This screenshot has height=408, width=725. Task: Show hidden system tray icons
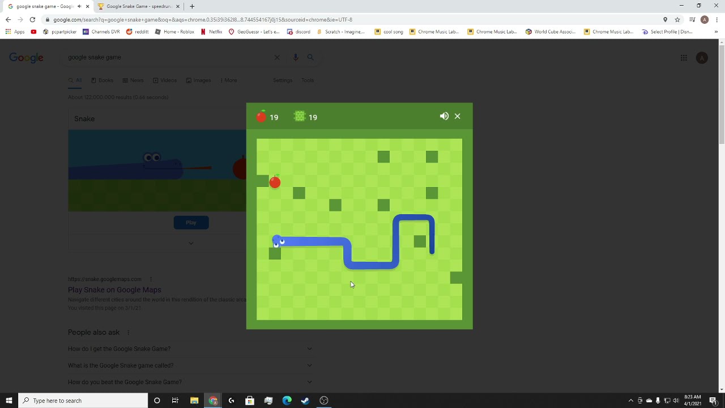(631, 401)
